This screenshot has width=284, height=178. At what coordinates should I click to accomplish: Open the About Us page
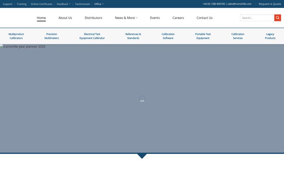[x=65, y=18]
